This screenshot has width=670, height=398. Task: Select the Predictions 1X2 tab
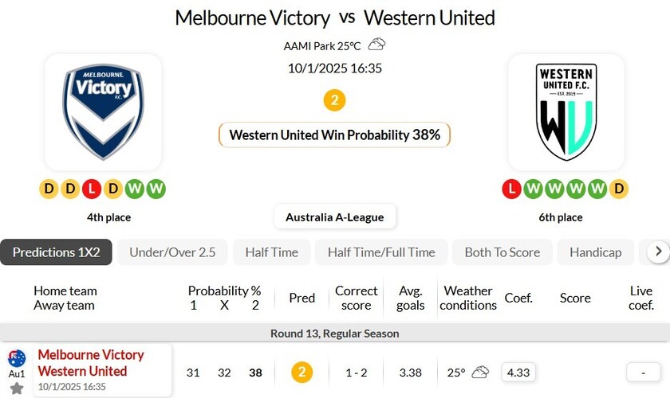coord(56,252)
